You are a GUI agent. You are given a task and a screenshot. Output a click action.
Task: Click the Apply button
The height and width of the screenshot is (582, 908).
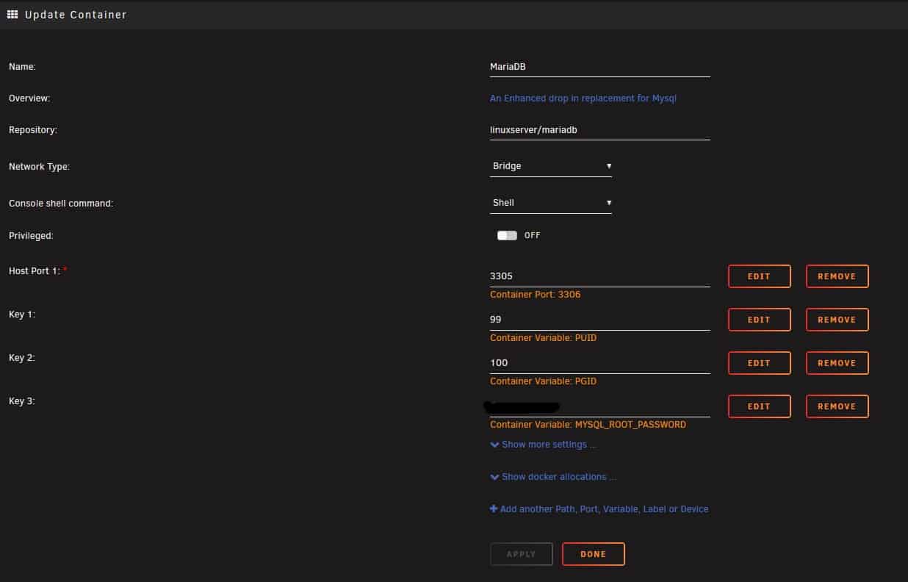522,554
